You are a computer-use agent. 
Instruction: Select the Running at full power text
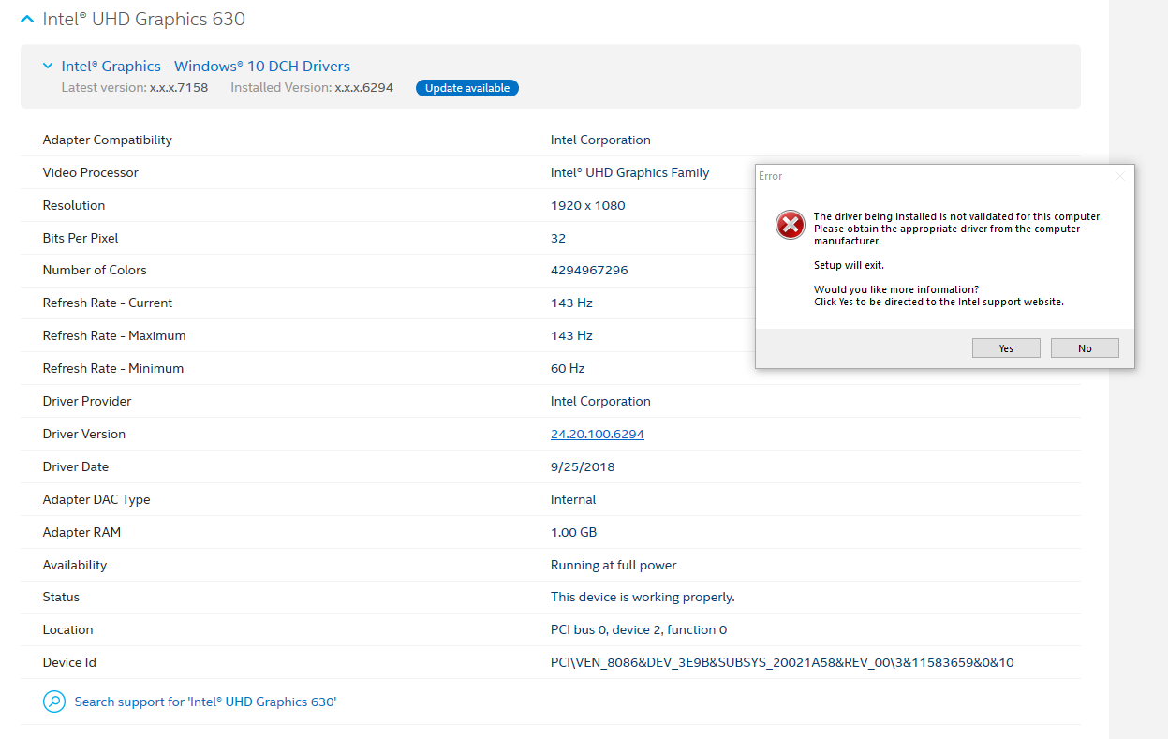(614, 565)
